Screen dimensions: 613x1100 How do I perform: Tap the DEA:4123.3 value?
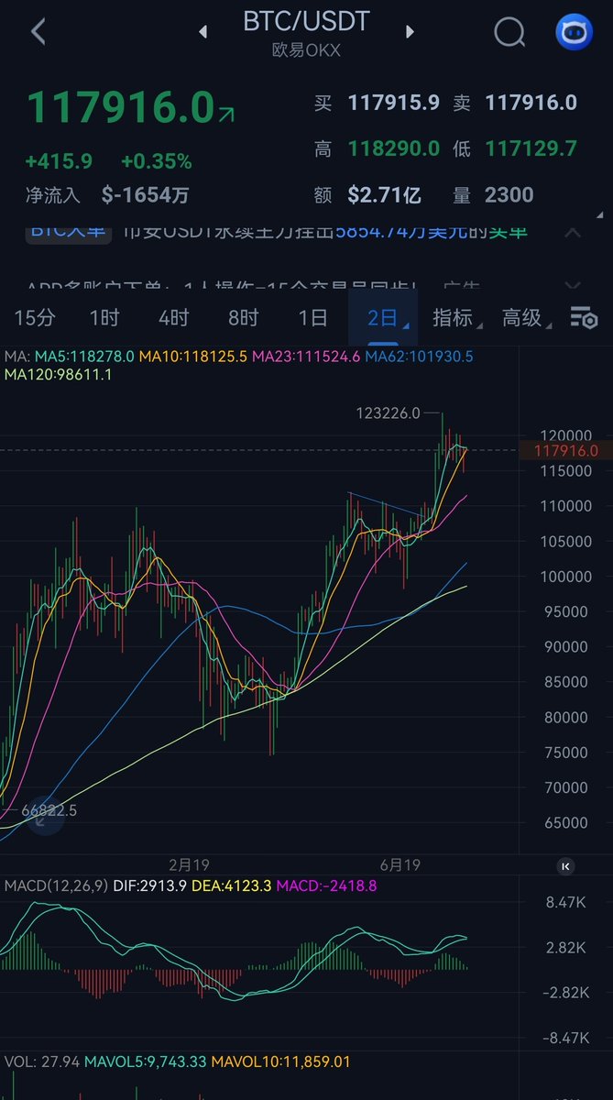tap(231, 886)
